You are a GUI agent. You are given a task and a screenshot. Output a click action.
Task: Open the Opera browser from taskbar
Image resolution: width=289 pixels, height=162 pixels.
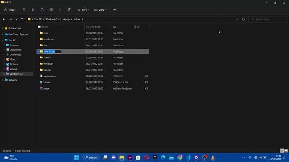(x=146, y=157)
